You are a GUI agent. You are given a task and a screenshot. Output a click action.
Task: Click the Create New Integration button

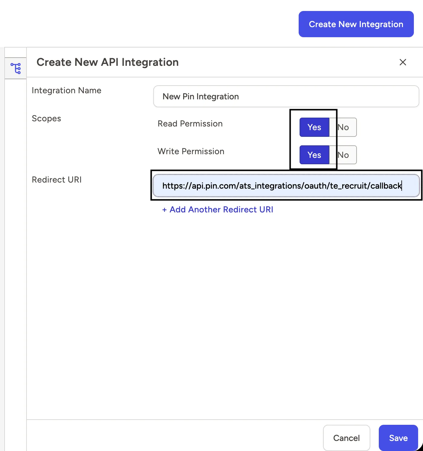coord(356,24)
